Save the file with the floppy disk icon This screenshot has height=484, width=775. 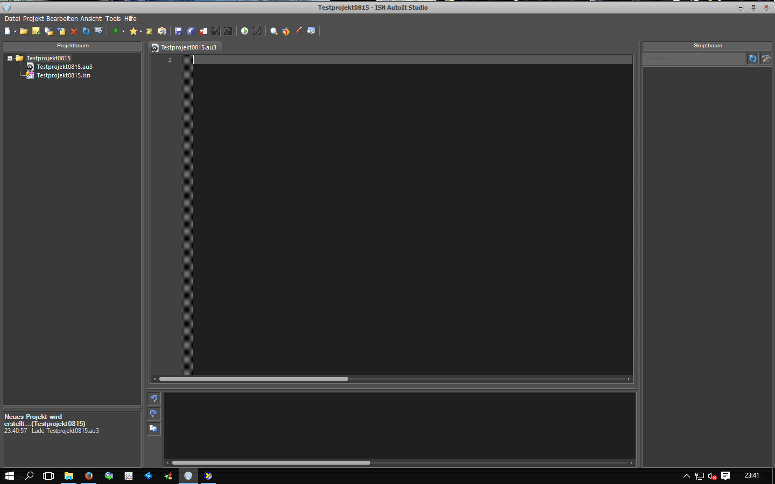coord(179,31)
